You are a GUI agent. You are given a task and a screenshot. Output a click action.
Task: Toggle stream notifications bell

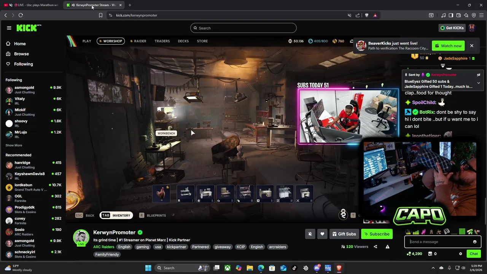pos(310,234)
